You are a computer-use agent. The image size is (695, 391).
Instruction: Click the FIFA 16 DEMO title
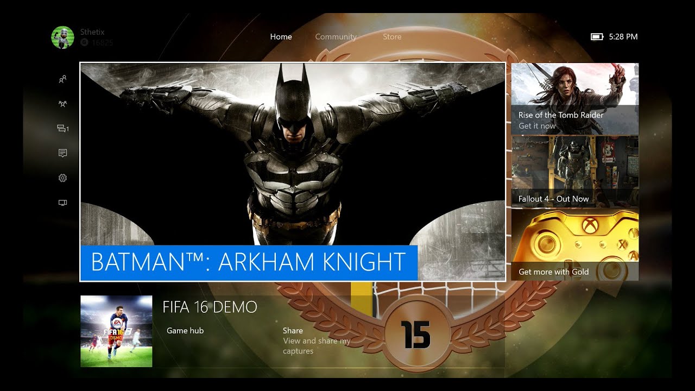coord(210,307)
